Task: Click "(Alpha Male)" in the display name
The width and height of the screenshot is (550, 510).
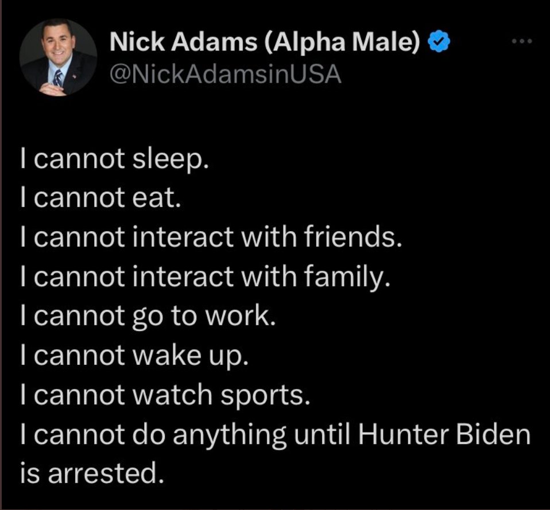Action: 341,42
